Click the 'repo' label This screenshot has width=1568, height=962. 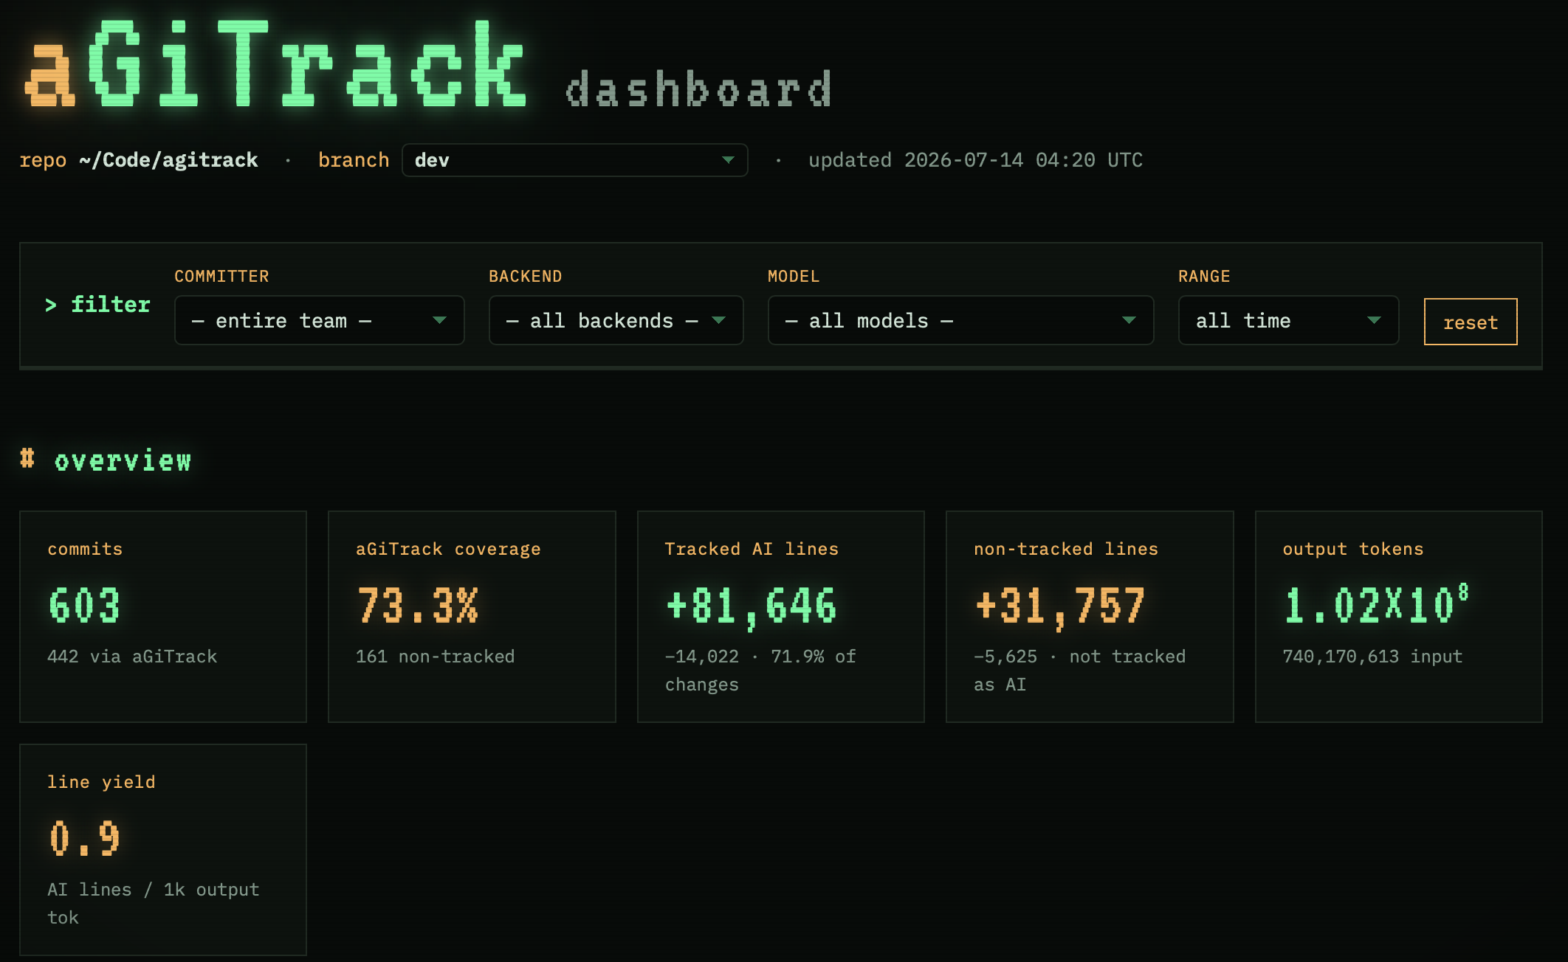43,160
